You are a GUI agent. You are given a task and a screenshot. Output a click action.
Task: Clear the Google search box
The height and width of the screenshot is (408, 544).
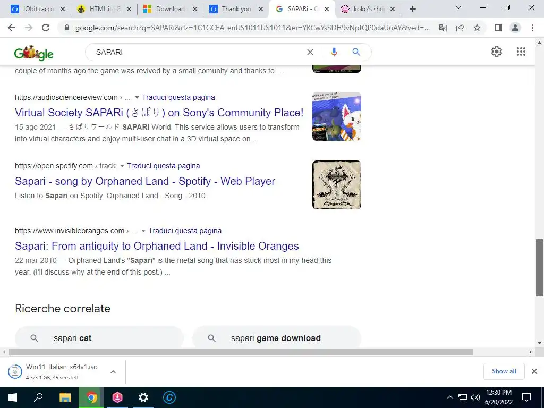(310, 52)
